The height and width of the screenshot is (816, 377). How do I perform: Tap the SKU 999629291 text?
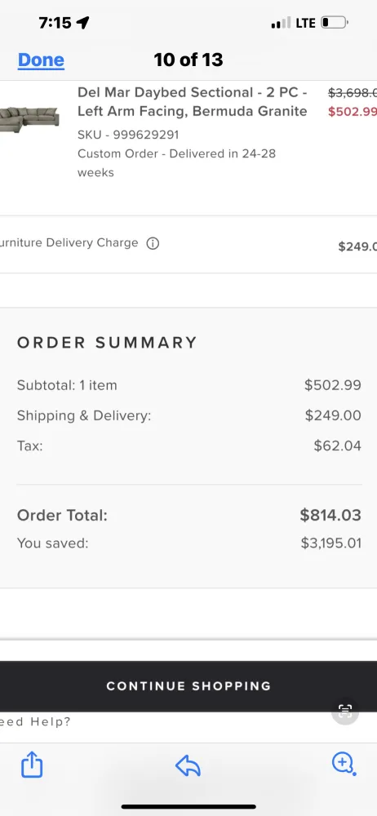[x=128, y=135]
